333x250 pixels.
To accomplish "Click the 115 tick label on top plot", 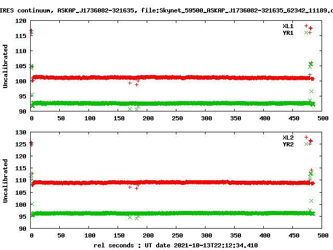I will [x=21, y=36].
